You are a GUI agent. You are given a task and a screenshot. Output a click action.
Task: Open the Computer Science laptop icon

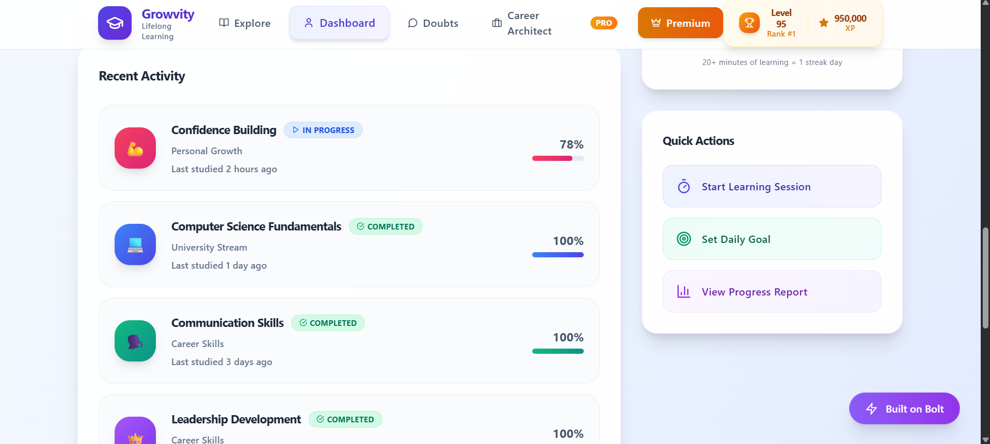(x=135, y=244)
